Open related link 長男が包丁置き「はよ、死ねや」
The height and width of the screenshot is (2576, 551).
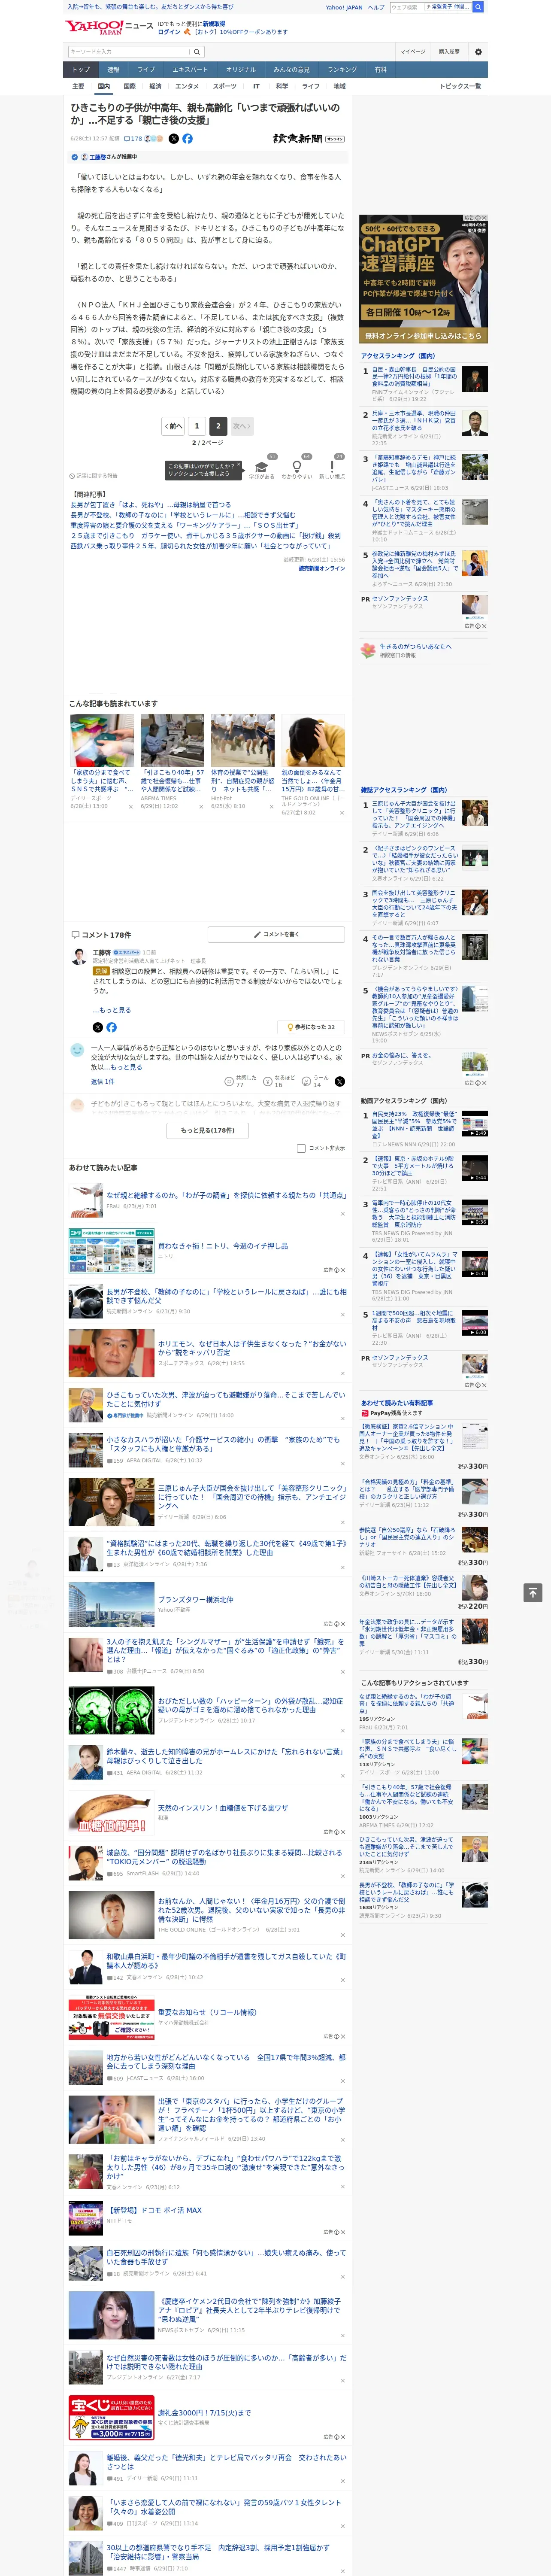[x=150, y=505]
